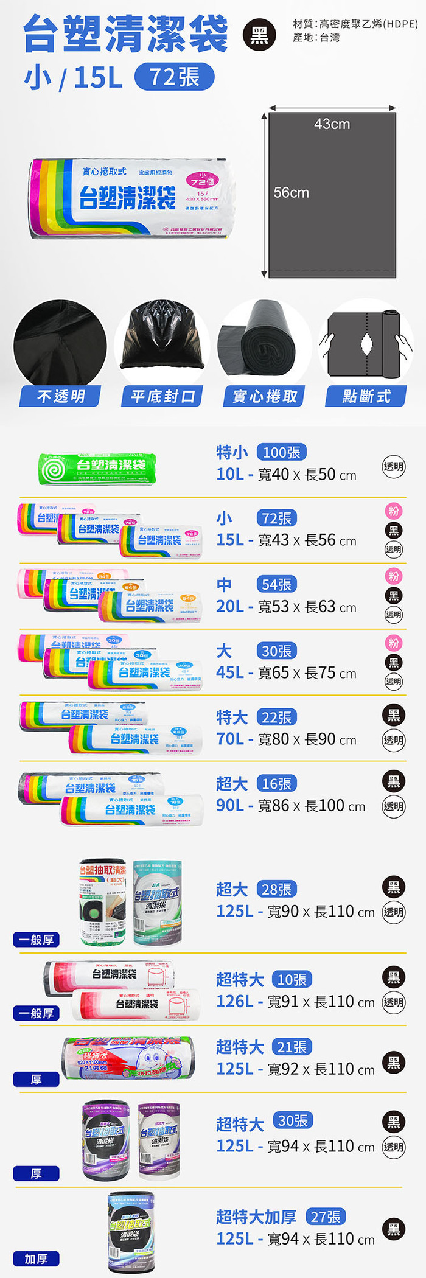Click the 不透明 circular feature photo

tap(60, 343)
